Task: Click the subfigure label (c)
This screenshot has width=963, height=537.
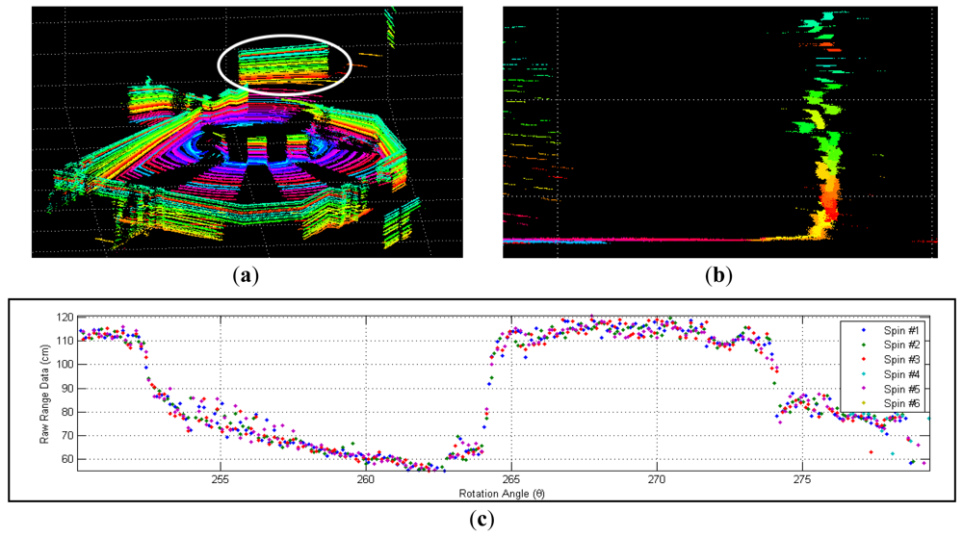Action: pos(482,520)
